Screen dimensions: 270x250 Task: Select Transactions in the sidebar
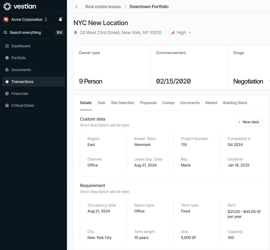tap(33, 82)
